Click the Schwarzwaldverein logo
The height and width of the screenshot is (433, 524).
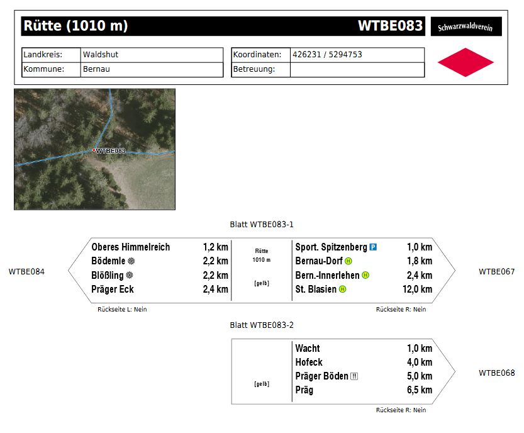click(x=465, y=27)
